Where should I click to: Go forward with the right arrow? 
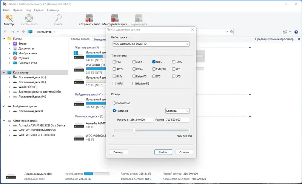[x=13, y=32]
